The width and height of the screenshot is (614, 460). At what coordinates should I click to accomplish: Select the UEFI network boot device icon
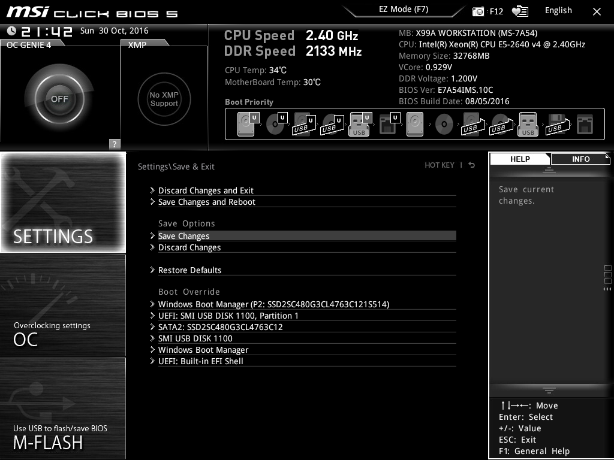pos(389,124)
